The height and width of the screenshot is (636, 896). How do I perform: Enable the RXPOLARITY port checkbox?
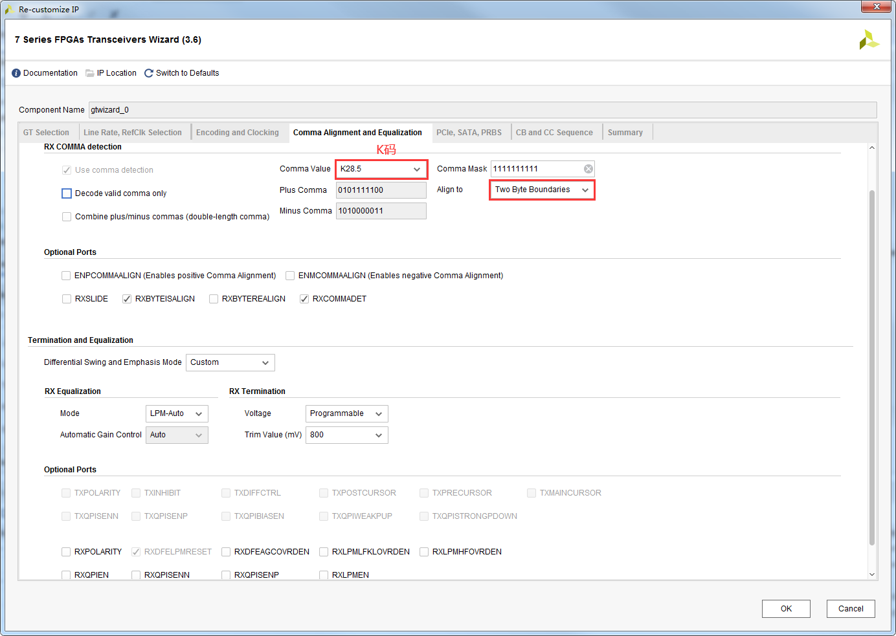tap(66, 552)
